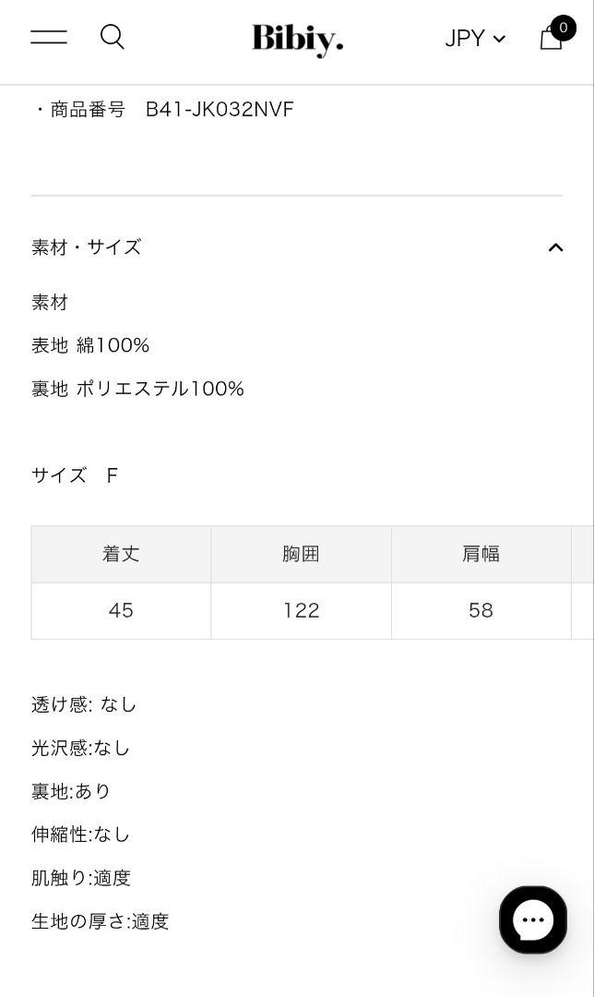Open the shopping bag cart
The height and width of the screenshot is (997, 594).
(x=551, y=38)
